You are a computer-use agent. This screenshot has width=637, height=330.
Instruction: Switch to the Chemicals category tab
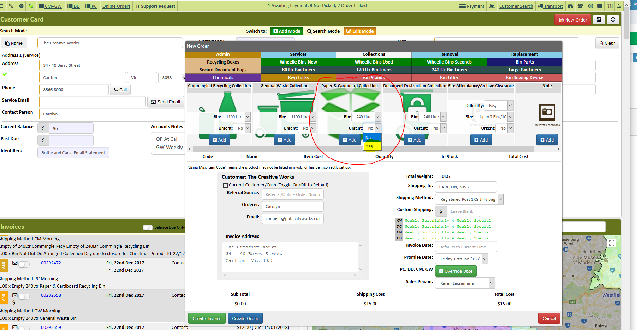223,78
